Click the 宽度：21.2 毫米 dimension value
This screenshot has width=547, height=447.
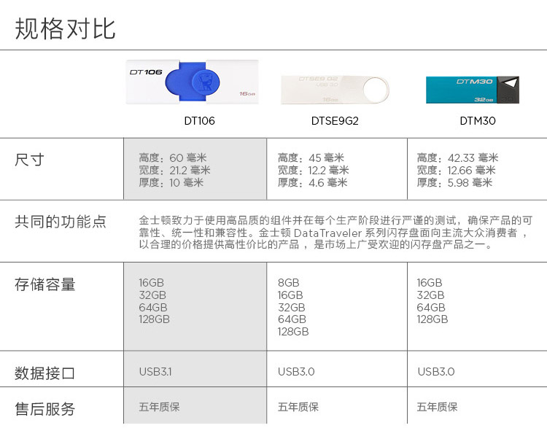point(174,170)
